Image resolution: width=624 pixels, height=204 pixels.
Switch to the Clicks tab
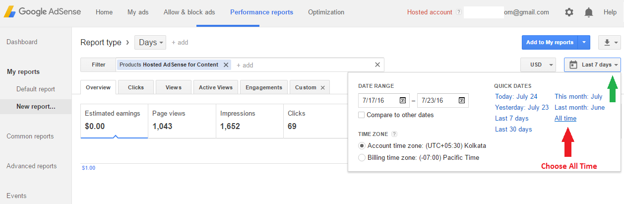tap(136, 87)
